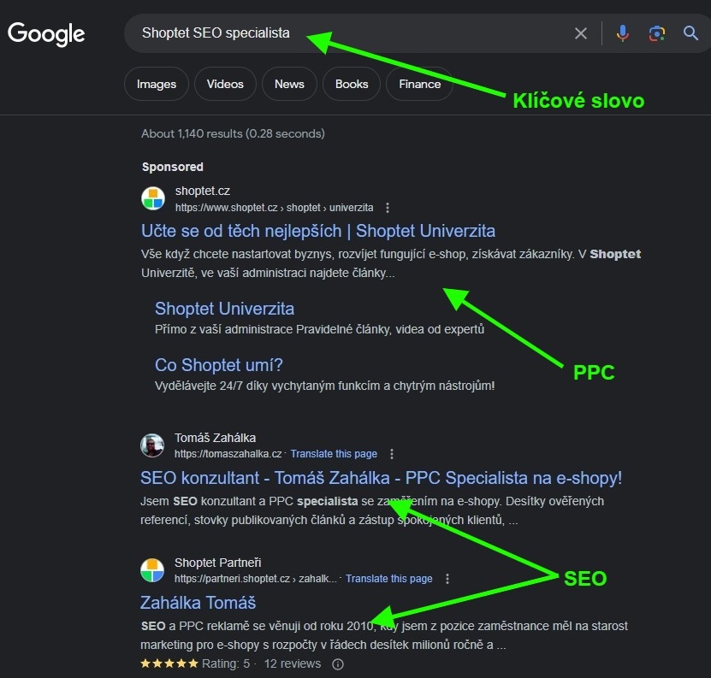Click the info icon beside 12 reviews
Image resolution: width=711 pixels, height=678 pixels.
point(338,664)
